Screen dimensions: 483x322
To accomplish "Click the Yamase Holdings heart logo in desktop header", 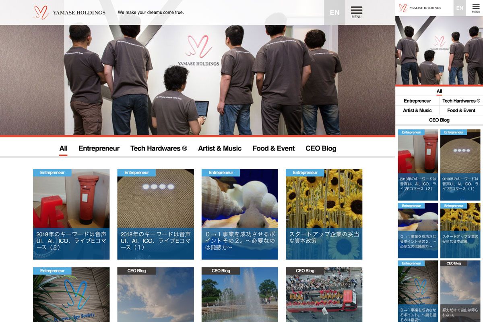I will pos(41,12).
